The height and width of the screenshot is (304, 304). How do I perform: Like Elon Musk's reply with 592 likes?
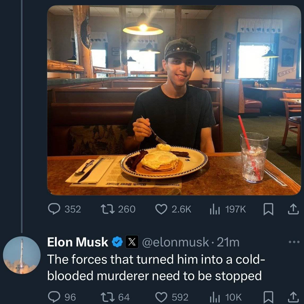(x=160, y=297)
